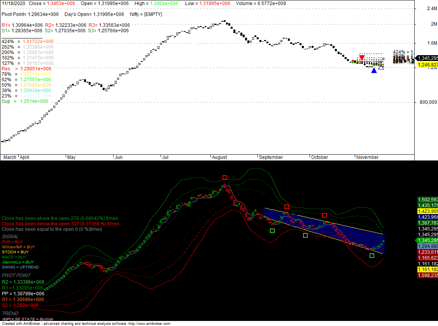Click the 50% = 1.27095e+006 retracement level
Screen dimensions: 438x326
(26, 85)
